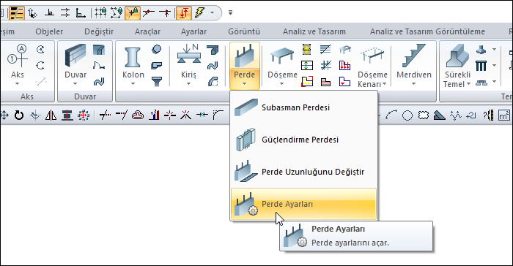Select the mirror tool in the edit toolbar
Viewport: 513px width, 266px height.
click(x=51, y=115)
